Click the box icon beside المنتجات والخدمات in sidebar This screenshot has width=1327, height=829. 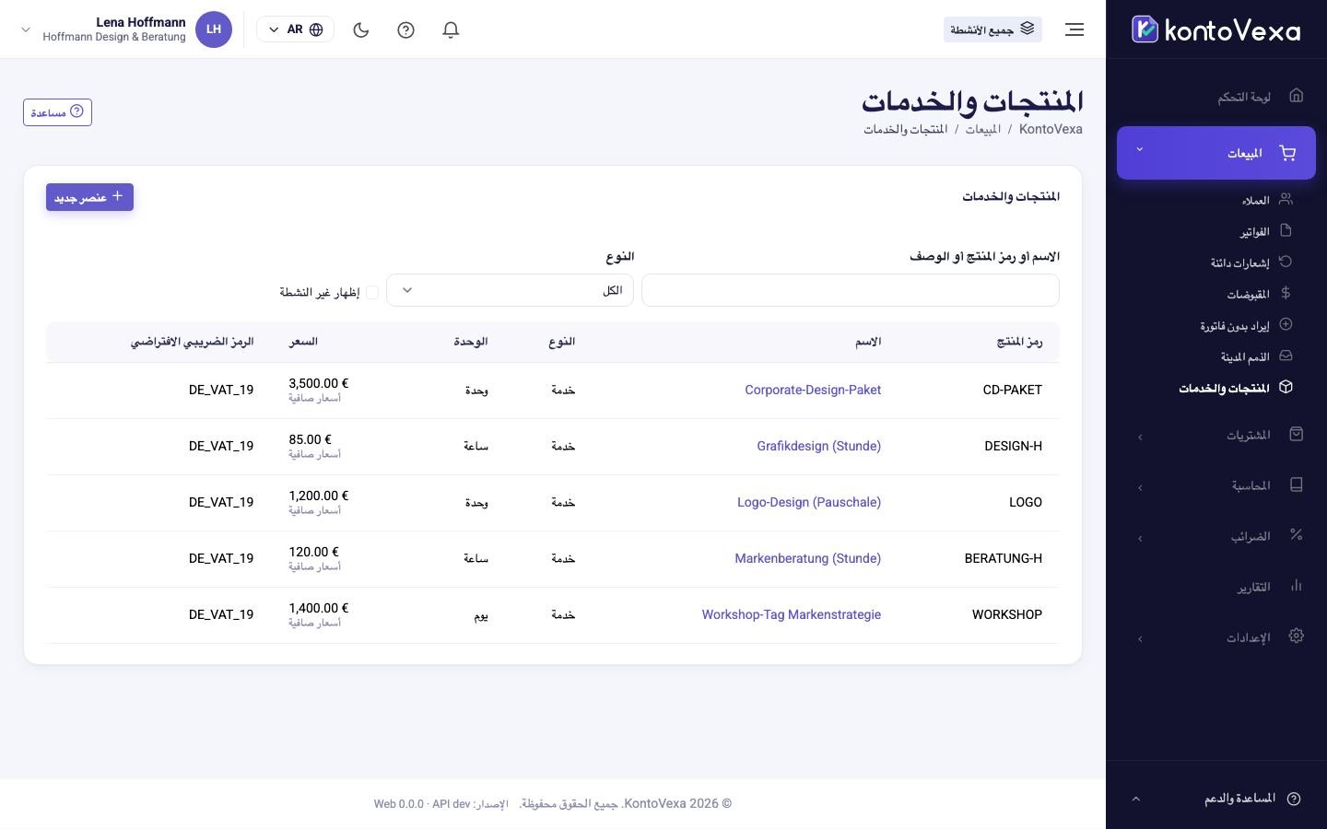[x=1286, y=387]
